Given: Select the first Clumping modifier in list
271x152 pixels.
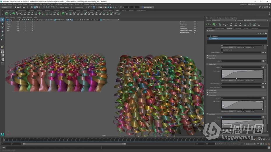Looking at the screenshot, I should tap(214, 36).
